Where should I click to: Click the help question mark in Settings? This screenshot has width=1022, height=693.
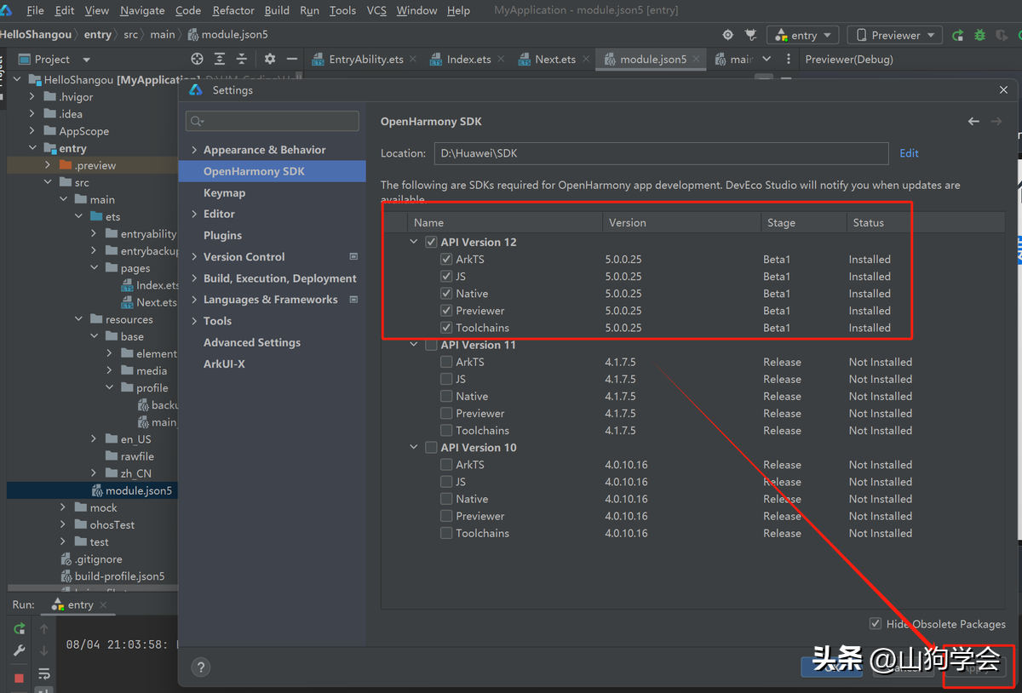click(x=200, y=667)
